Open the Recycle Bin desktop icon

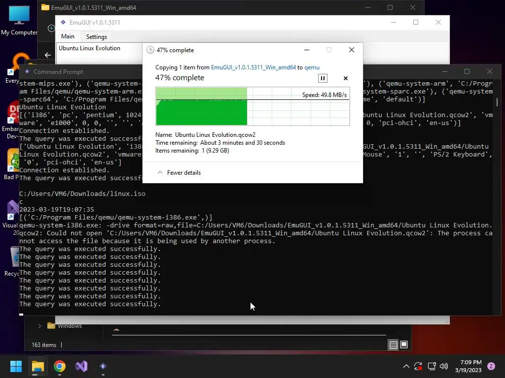(13, 261)
